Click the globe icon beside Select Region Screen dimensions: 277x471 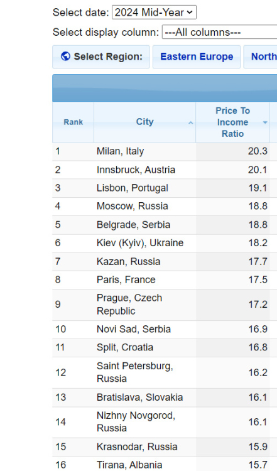tap(65, 56)
